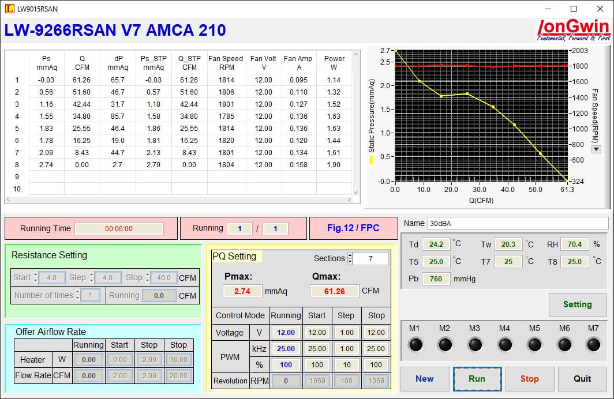Click the M1 indicator light
The image size is (614, 399).
click(x=415, y=345)
